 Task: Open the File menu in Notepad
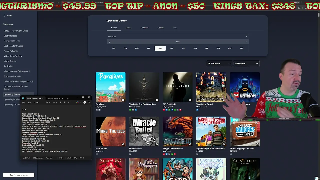(x=23, y=102)
